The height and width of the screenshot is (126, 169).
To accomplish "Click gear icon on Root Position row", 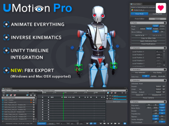I will (34, 100).
